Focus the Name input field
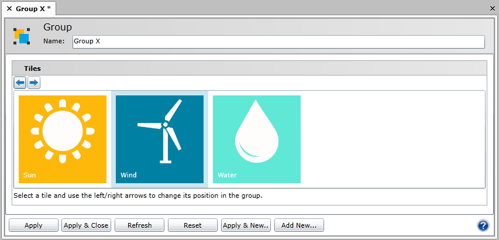499x240 pixels. point(278,42)
